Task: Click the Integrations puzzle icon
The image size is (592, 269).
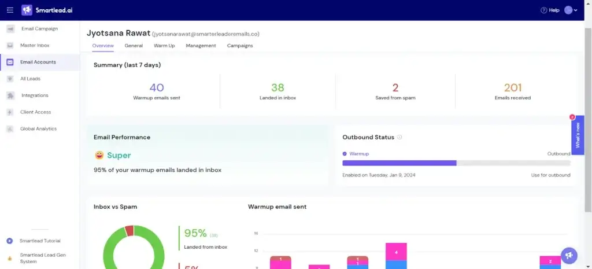Action: click(10, 95)
